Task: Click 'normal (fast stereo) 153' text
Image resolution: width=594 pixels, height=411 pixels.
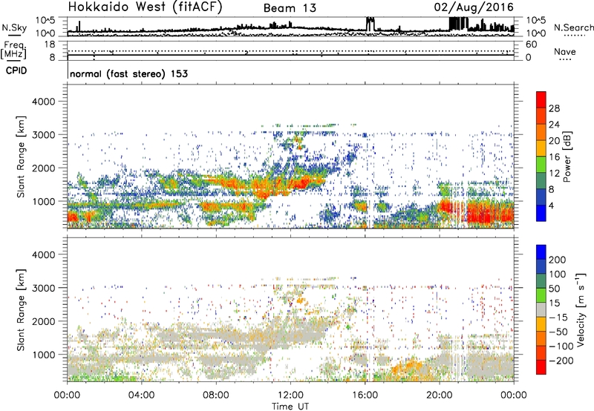Action: pos(128,73)
